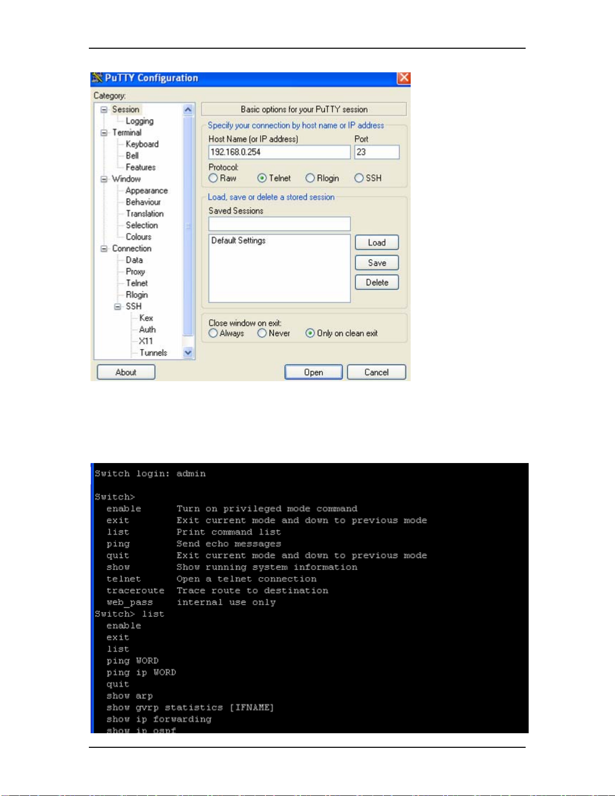Open the Features category

pyautogui.click(x=141, y=167)
